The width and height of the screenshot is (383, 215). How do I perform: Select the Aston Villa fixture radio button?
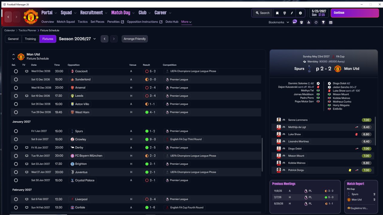click(x=16, y=104)
